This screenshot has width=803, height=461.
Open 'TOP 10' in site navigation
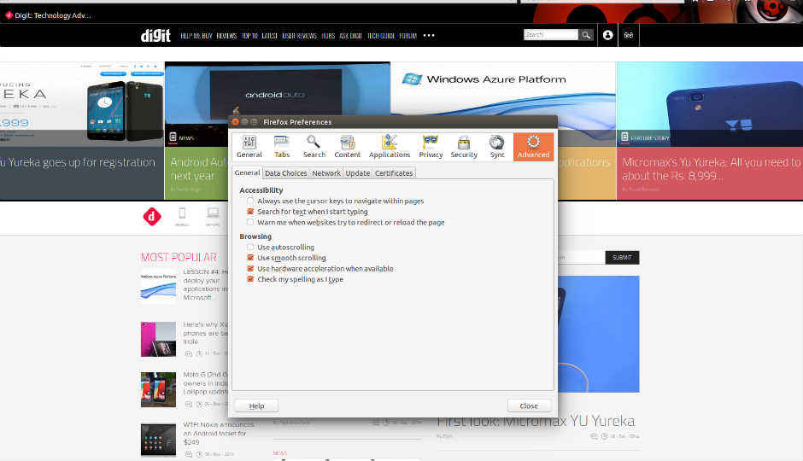click(249, 36)
